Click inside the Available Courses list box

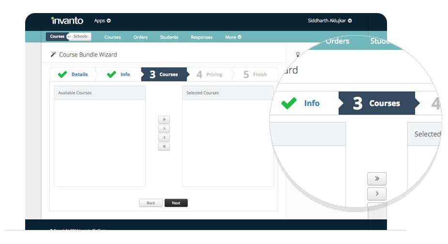(x=99, y=143)
